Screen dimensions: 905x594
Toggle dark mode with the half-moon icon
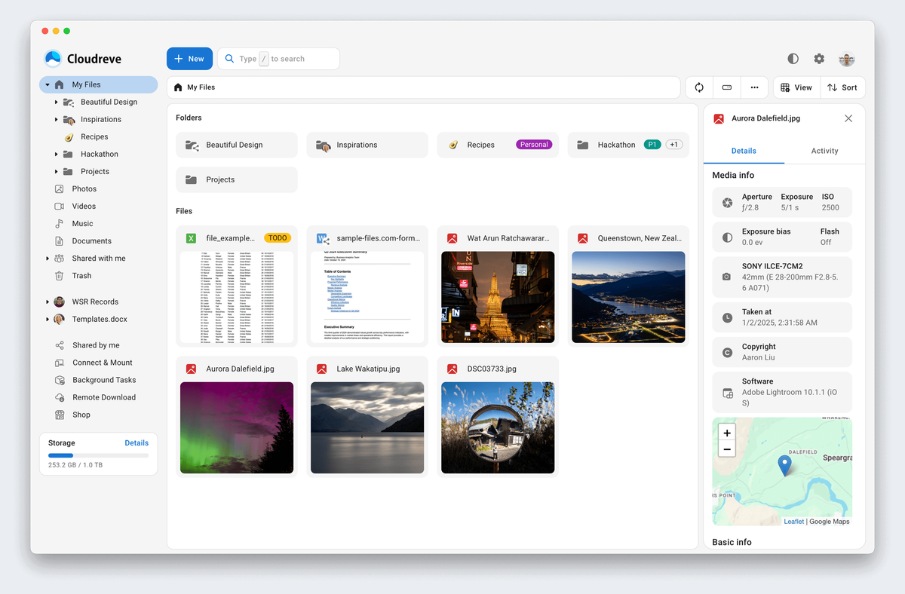point(793,59)
